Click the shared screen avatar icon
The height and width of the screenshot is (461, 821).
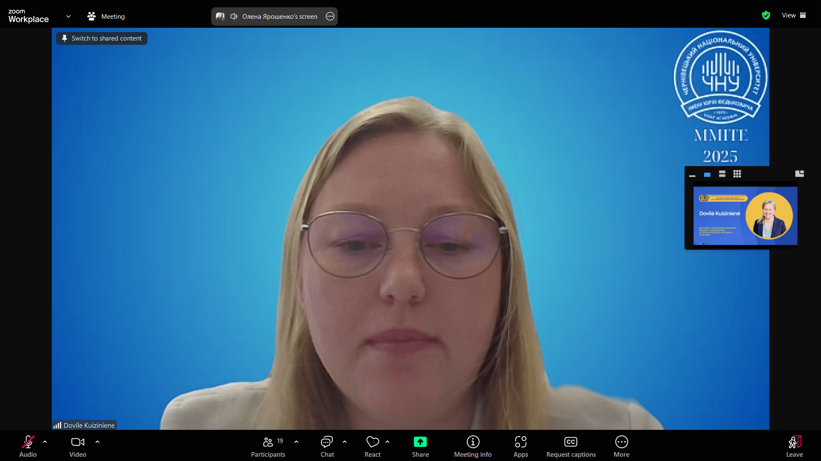pos(220,16)
